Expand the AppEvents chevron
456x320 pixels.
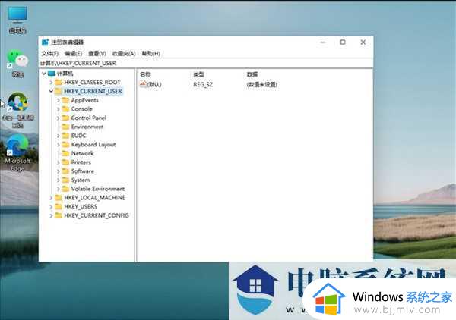coord(59,100)
